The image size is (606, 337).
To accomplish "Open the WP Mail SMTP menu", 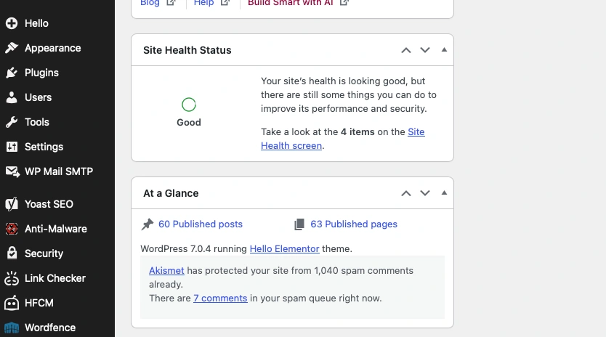I will click(x=57, y=171).
